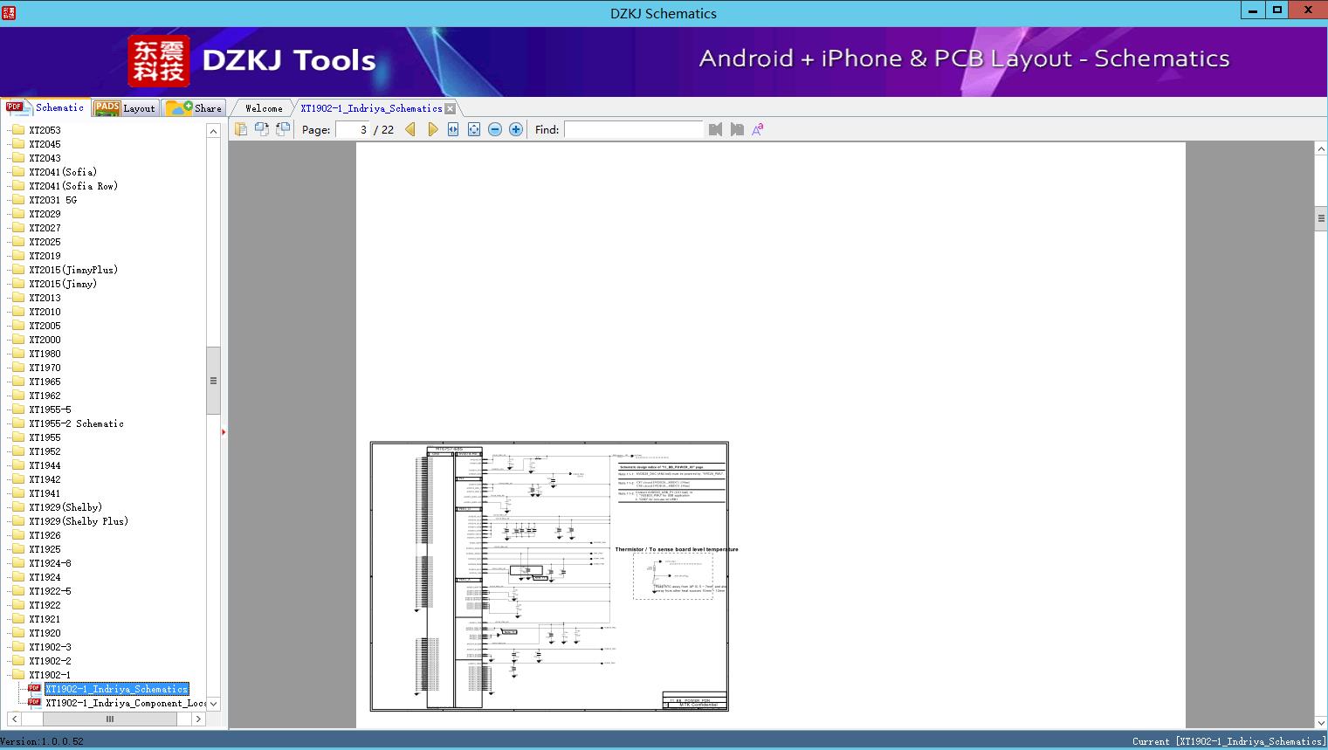The width and height of the screenshot is (1328, 750).
Task: Zoom out with the minus icon
Action: pos(495,129)
